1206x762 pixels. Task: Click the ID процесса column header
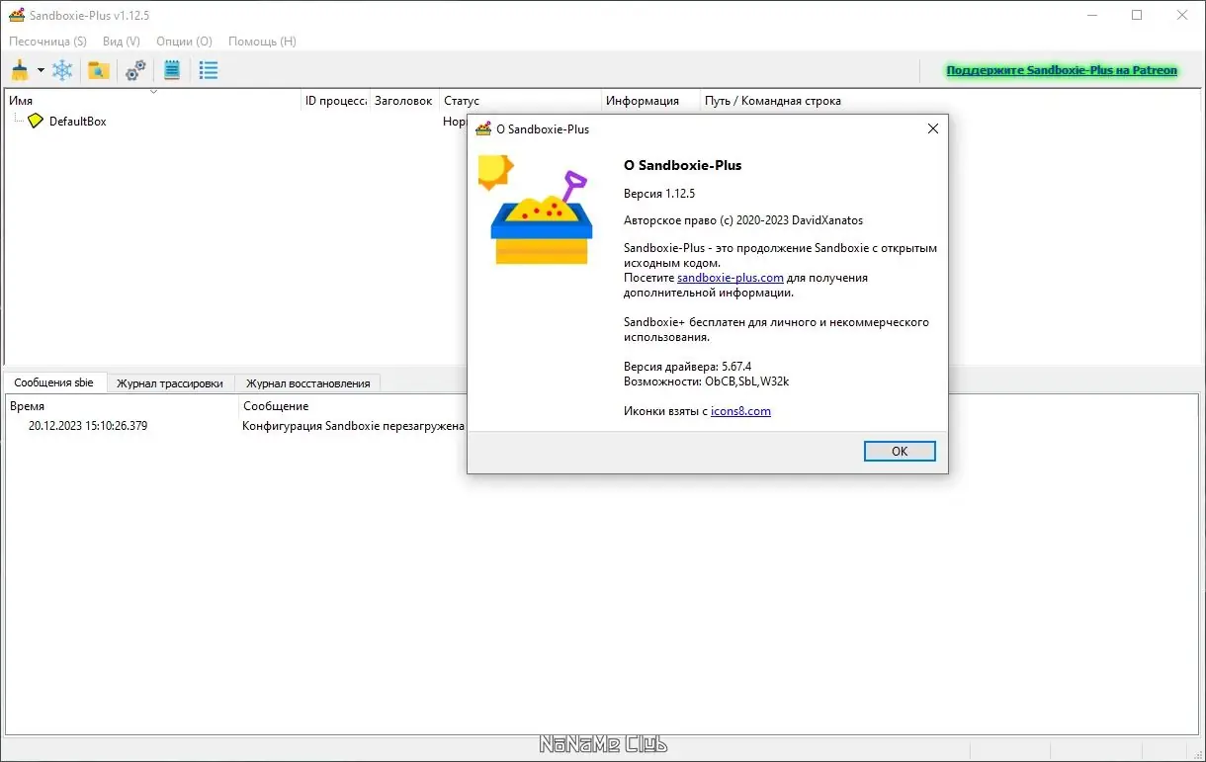[x=336, y=101]
